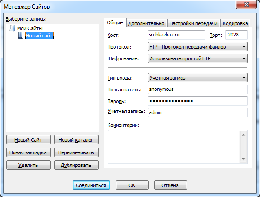260x197 pixels.
Task: Click the comments scrollbar up arrow
Action: pyautogui.click(x=243, y=135)
